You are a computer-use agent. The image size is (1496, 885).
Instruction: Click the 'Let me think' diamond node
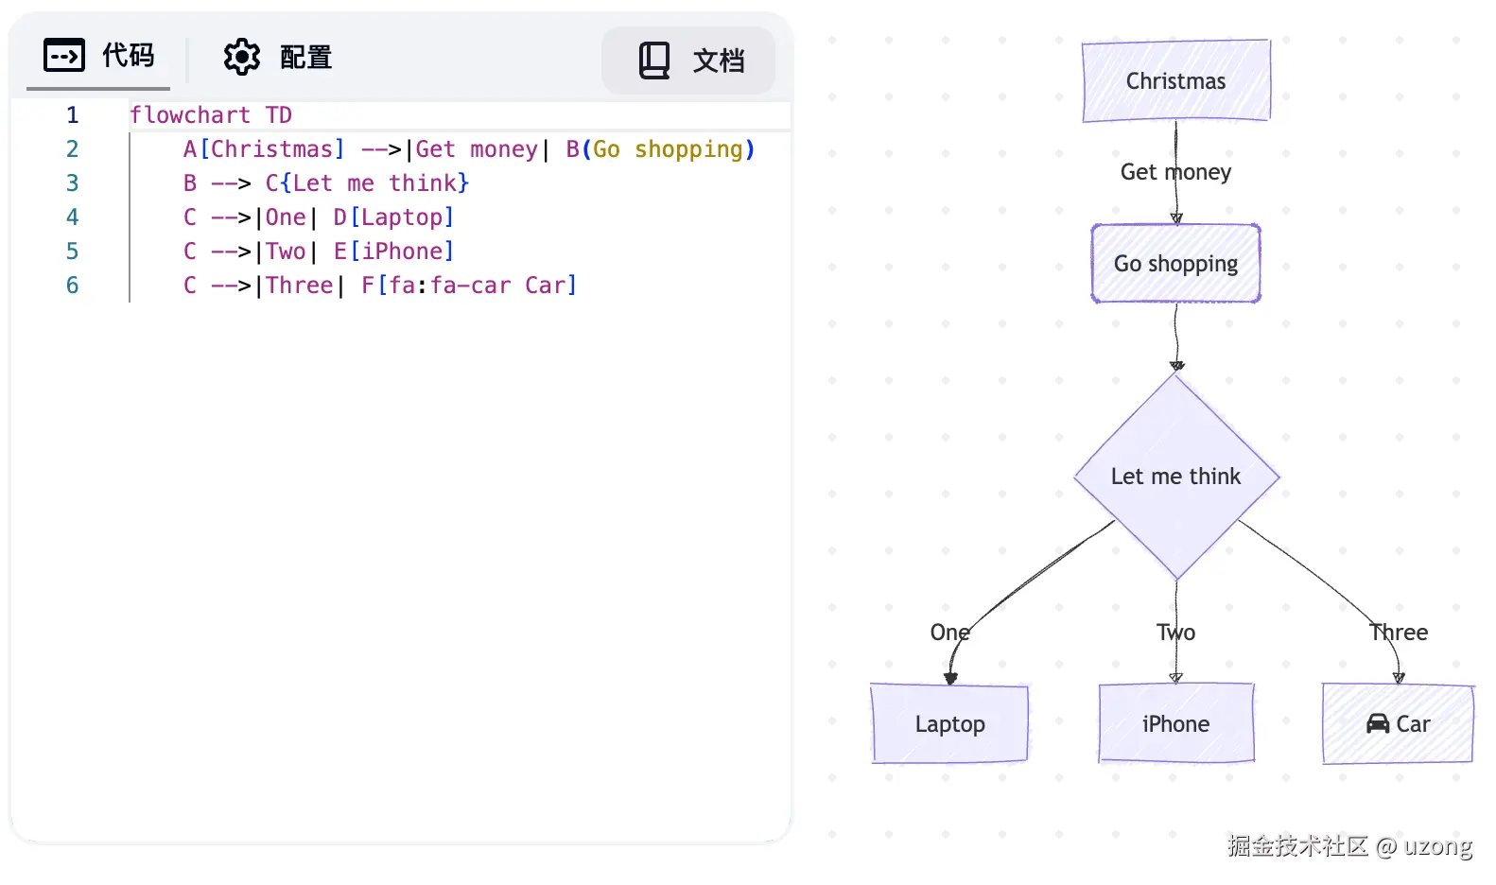click(1175, 477)
